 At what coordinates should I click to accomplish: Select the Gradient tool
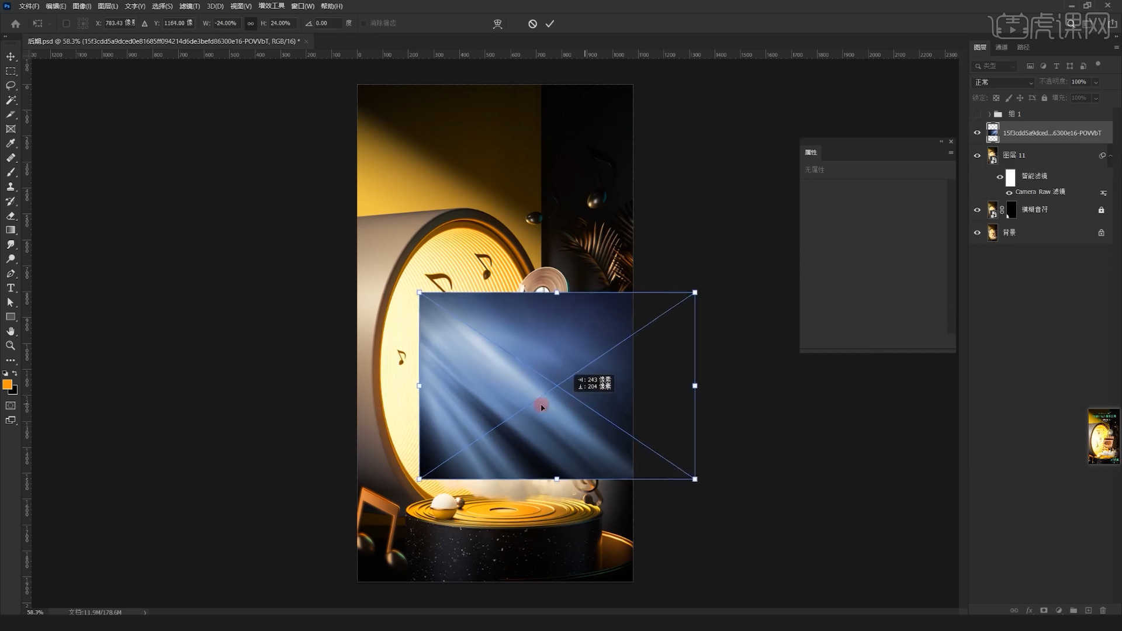tap(11, 230)
